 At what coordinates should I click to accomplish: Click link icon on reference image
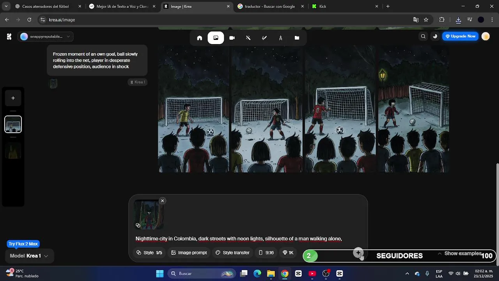pos(138,225)
